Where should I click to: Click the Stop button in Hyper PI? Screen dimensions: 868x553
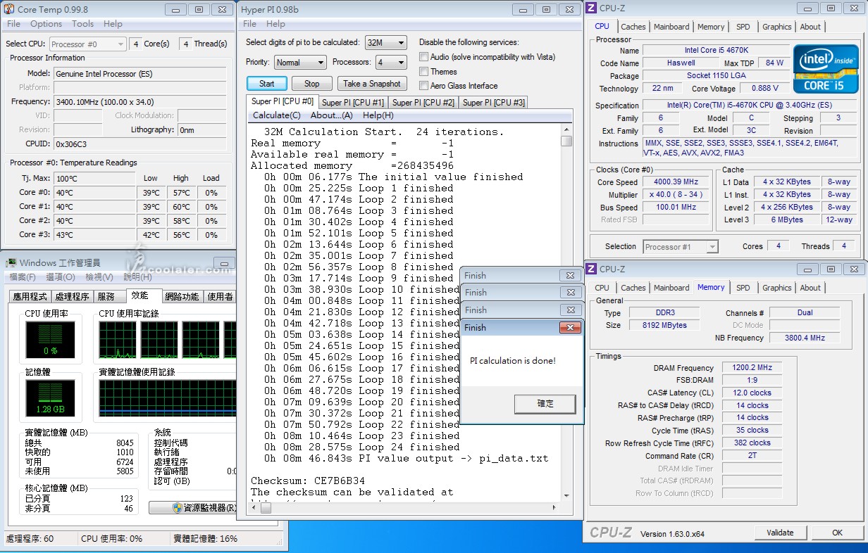pos(312,84)
